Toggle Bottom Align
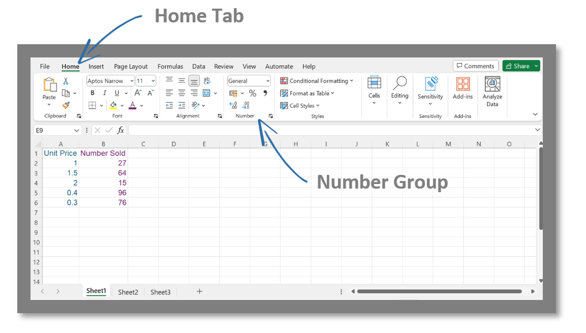The image size is (586, 333). 194,81
